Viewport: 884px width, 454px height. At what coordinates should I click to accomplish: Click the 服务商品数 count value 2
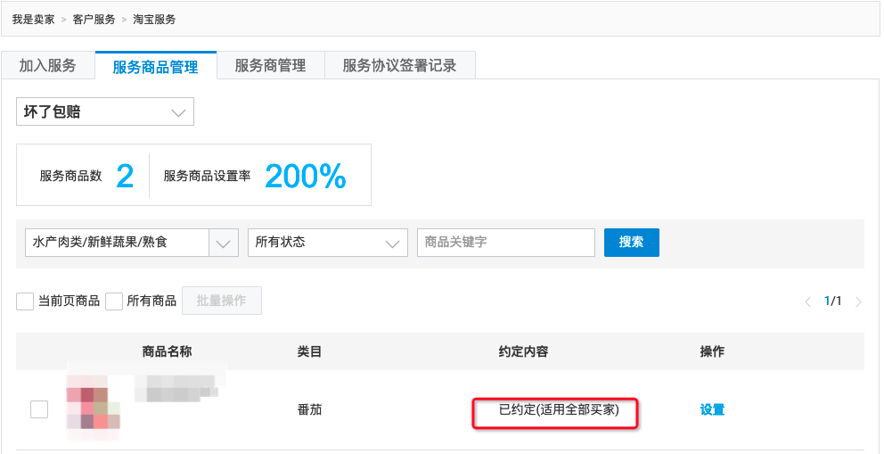(x=125, y=176)
